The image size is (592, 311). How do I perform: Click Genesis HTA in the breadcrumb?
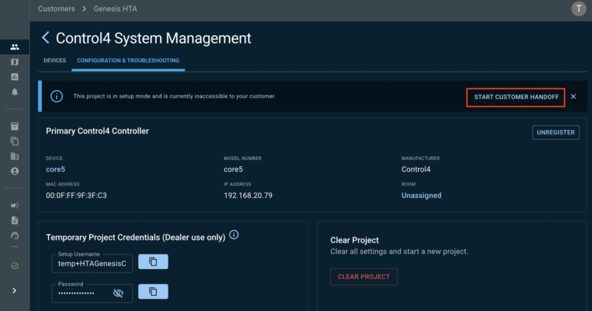pos(115,9)
